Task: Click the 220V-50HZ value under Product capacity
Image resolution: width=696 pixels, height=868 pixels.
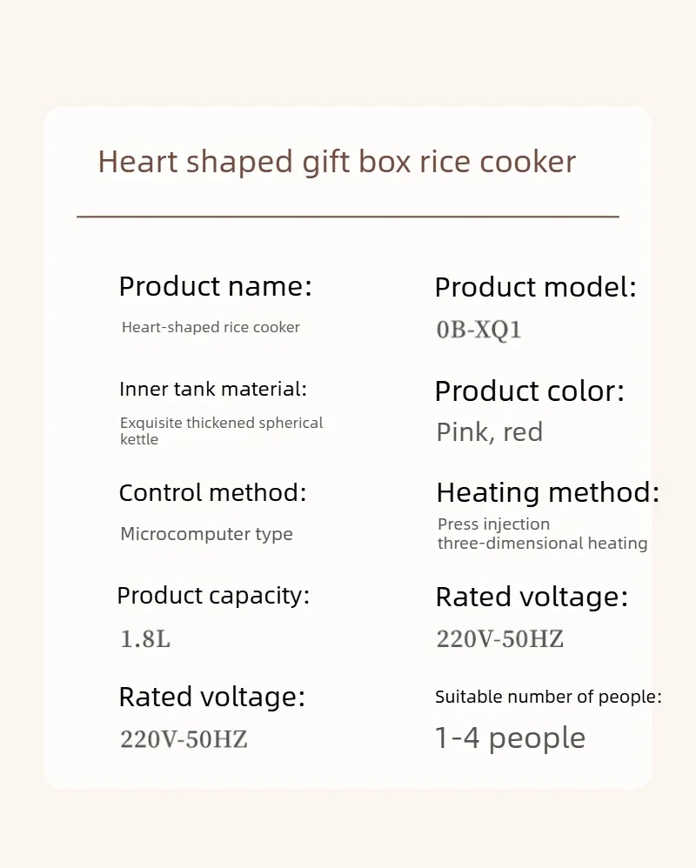Action: point(184,739)
